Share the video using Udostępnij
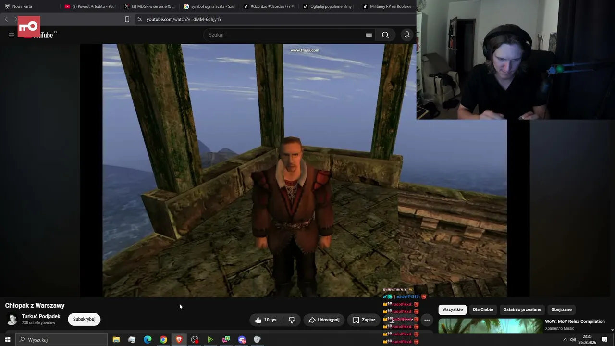This screenshot has width=615, height=346. pyautogui.click(x=324, y=320)
